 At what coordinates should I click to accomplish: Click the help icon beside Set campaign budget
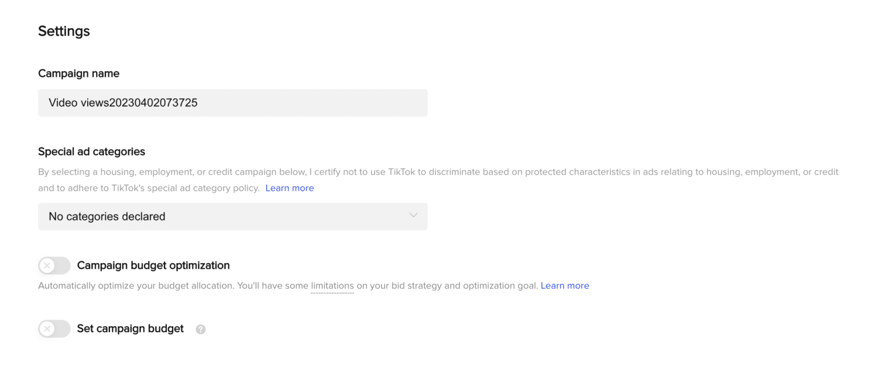pos(201,329)
